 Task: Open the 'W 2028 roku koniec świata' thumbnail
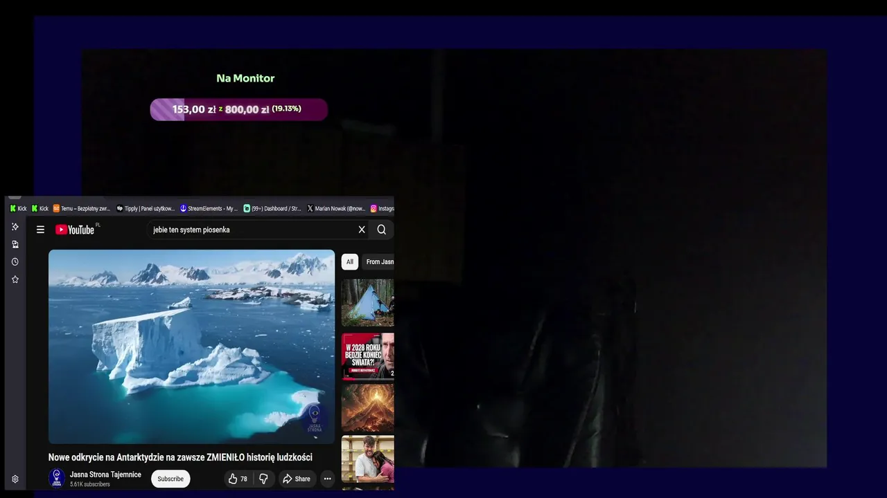point(368,356)
